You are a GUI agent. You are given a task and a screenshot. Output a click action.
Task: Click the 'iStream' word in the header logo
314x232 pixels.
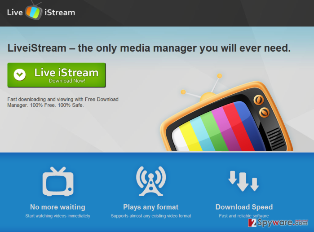pos(60,13)
